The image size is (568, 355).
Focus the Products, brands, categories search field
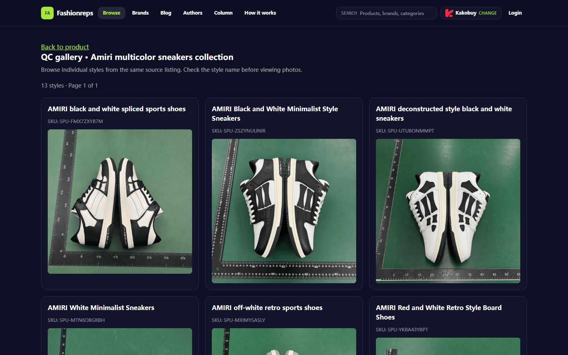(x=387, y=13)
